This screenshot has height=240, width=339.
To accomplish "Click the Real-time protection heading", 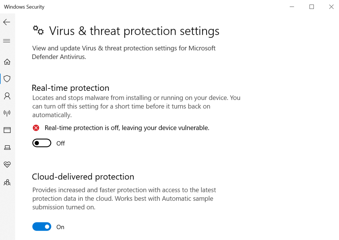I will click(70, 88).
